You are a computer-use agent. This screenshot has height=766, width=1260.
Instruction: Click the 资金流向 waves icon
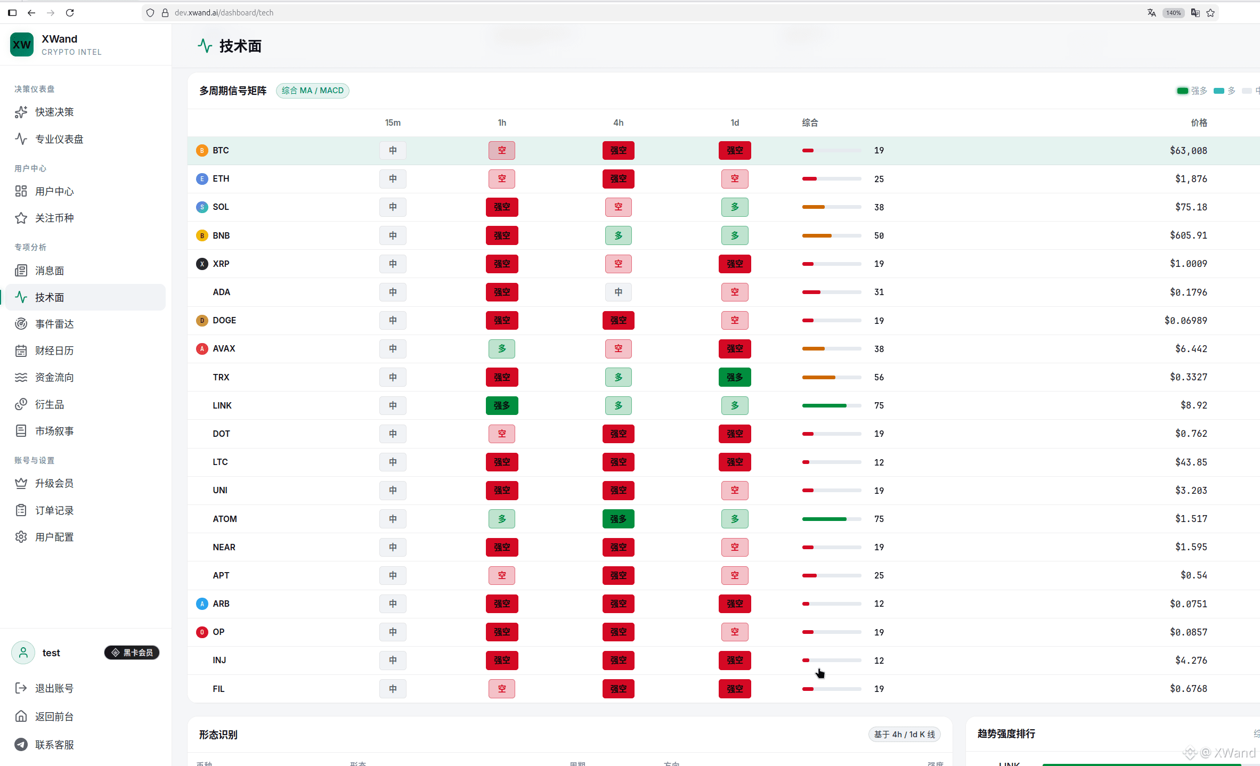pos(21,377)
